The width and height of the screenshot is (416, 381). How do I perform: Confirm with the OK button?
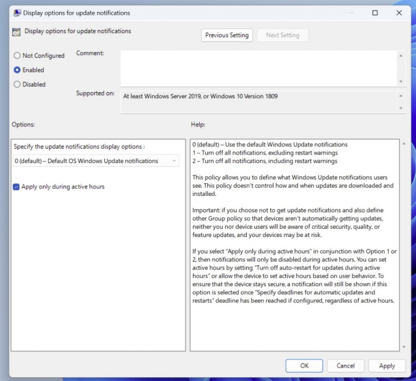[304, 366]
